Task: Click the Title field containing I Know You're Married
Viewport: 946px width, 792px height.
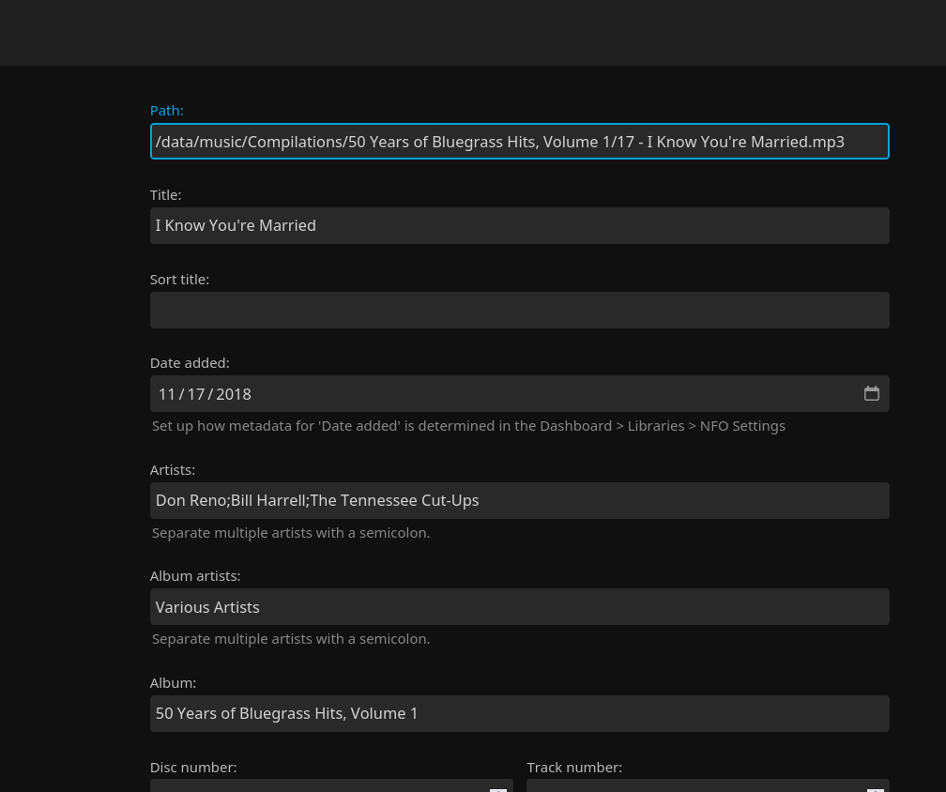Action: pos(519,225)
